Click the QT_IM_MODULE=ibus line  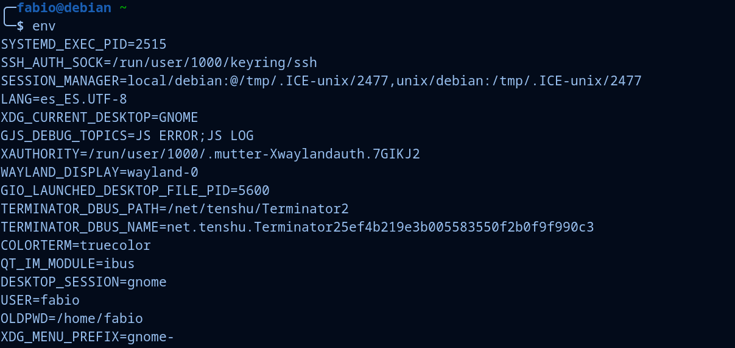point(68,264)
